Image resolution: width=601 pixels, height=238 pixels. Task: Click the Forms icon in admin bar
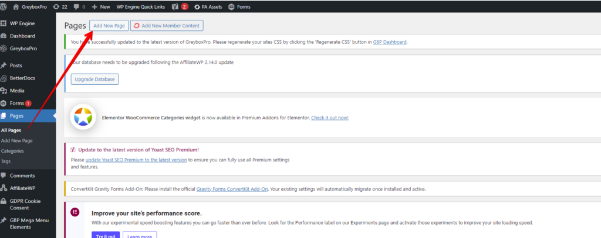click(x=231, y=7)
